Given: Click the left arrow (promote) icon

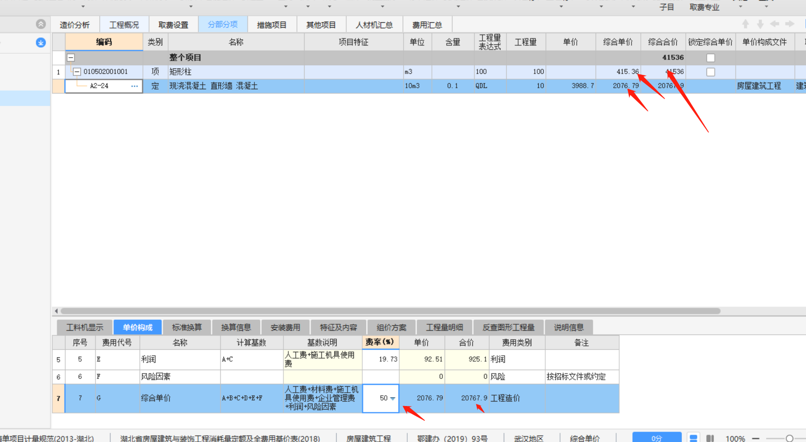Looking at the screenshot, I should pyautogui.click(x=775, y=24).
